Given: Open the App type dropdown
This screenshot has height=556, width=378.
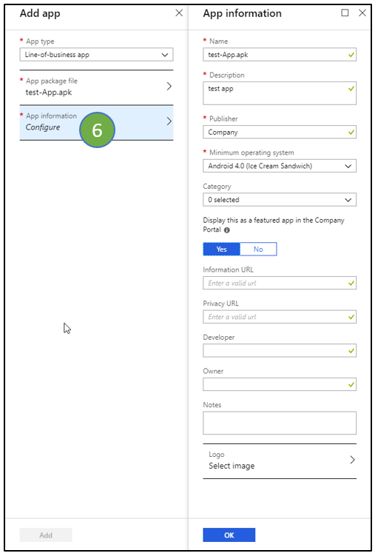Looking at the screenshot, I should tap(96, 55).
